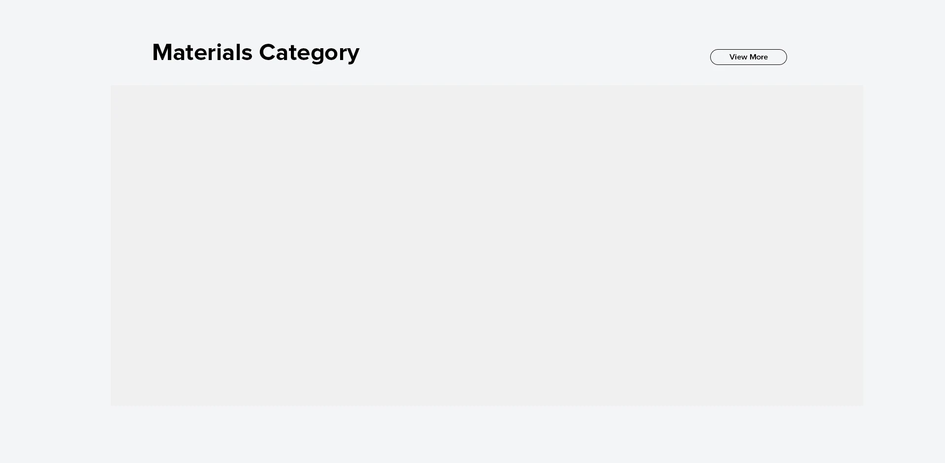The width and height of the screenshot is (945, 463).
Task: Click the empty gray materials content panel
Action: pos(486,245)
